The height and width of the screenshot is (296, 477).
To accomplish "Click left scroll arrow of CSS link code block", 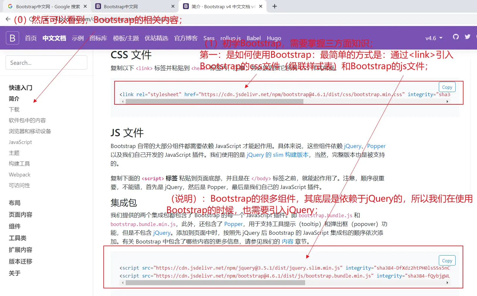I will coord(123,102).
